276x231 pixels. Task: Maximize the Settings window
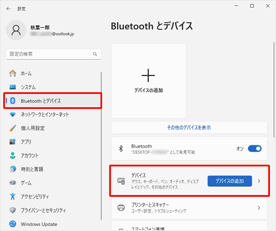[252, 6]
